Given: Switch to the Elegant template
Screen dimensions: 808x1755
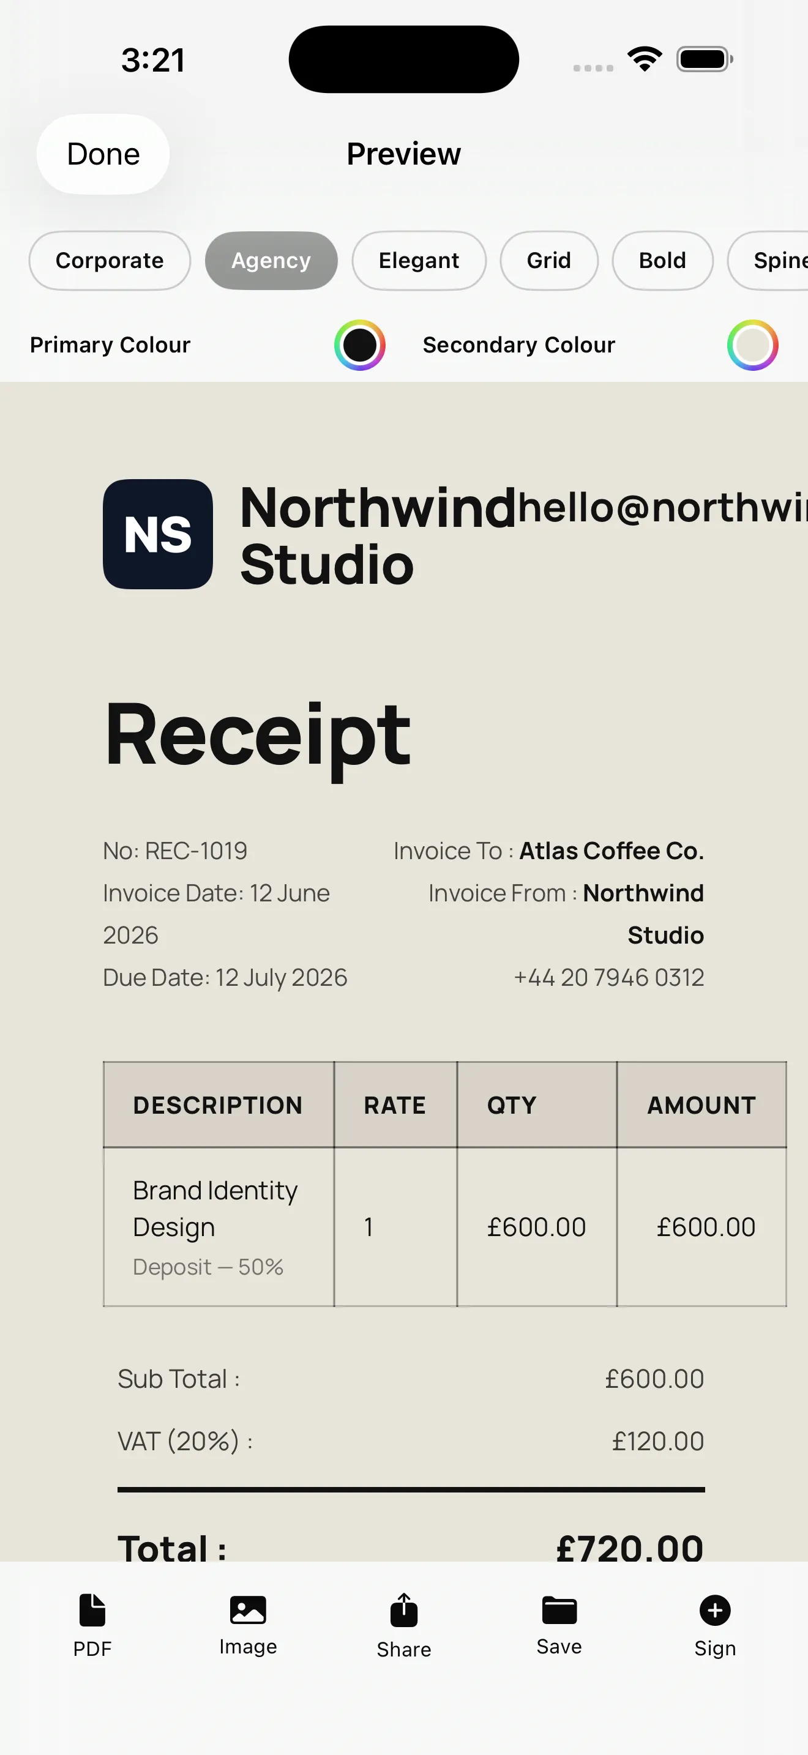Looking at the screenshot, I should tap(419, 260).
